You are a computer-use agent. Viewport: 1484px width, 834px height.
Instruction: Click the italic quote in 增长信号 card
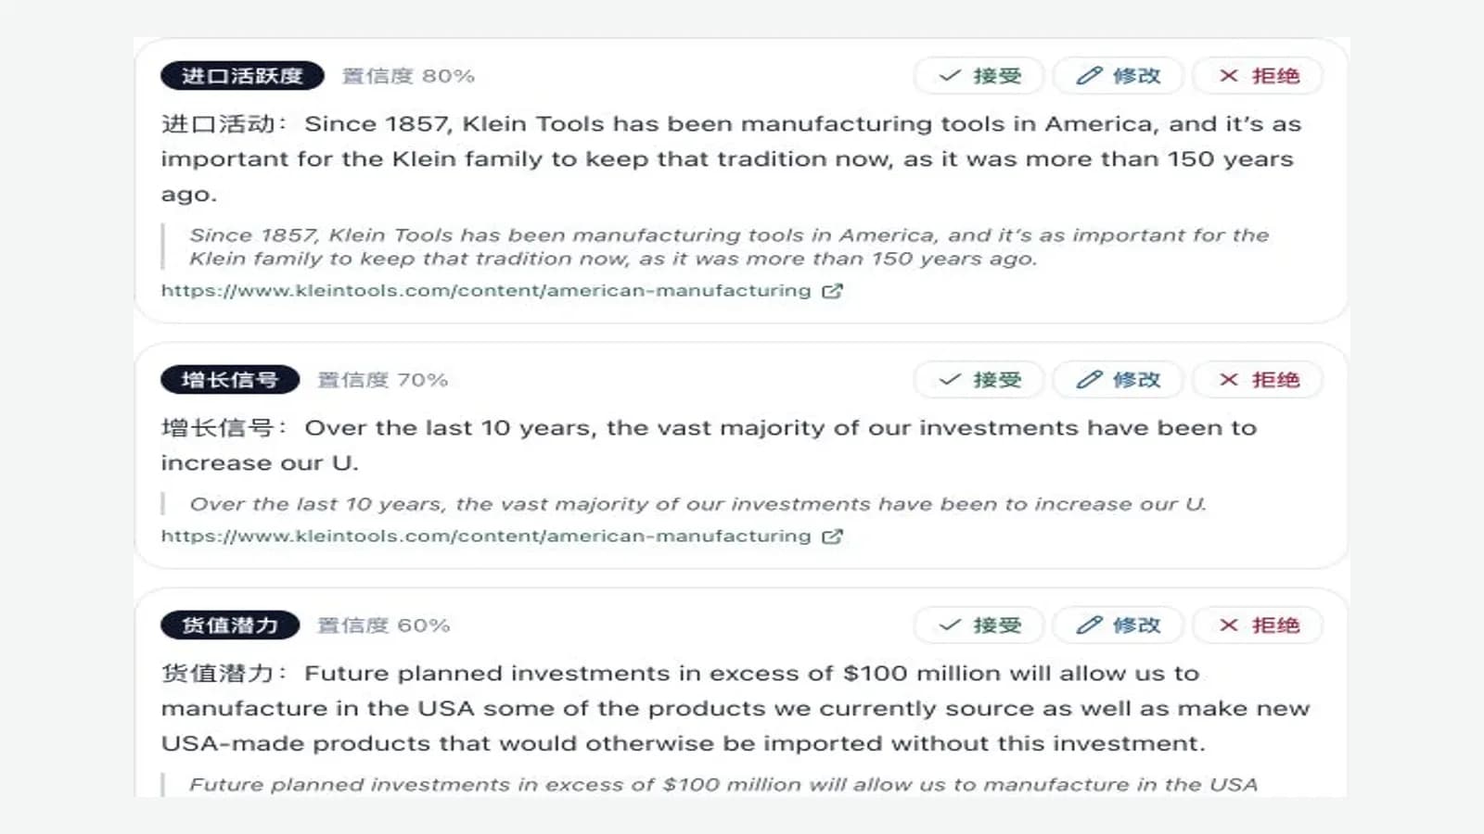tap(697, 504)
